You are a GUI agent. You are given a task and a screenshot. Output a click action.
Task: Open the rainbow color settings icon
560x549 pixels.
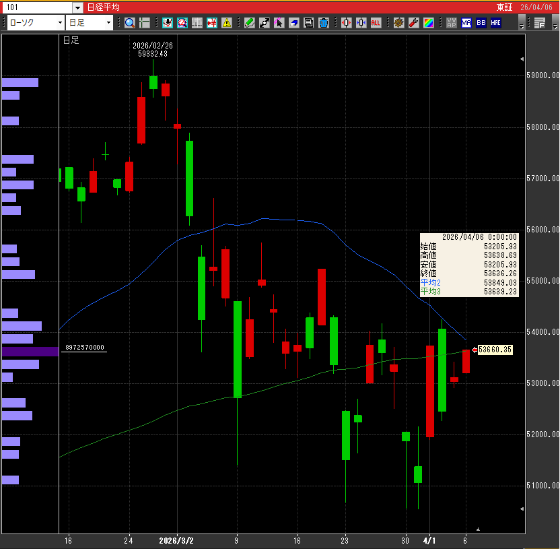pos(428,23)
